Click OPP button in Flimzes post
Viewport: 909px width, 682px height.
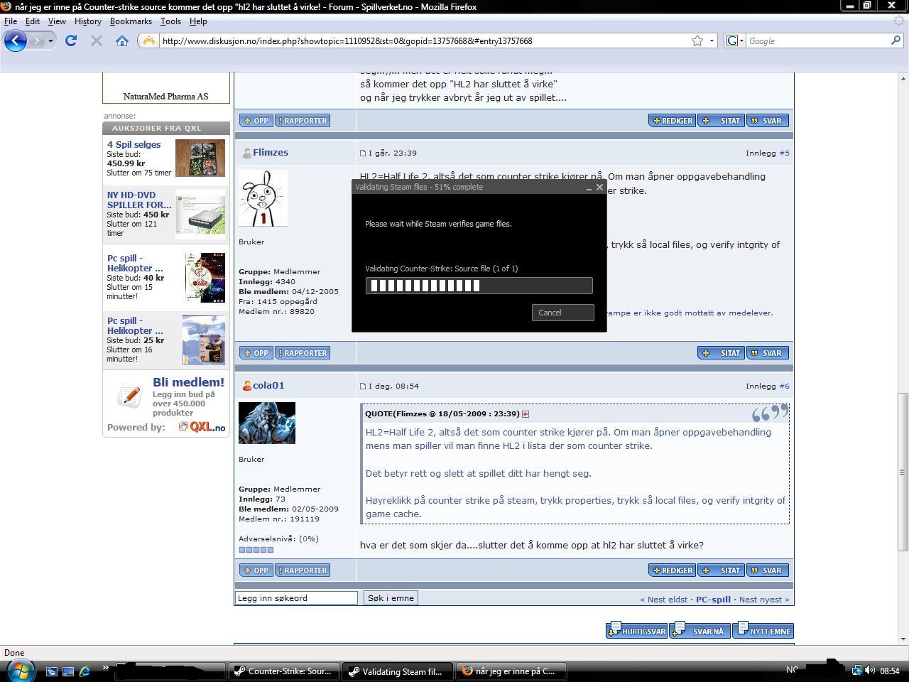coord(256,353)
